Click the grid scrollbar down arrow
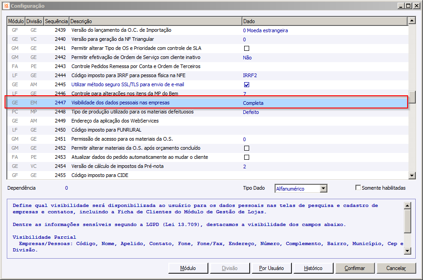The width and height of the screenshot is (423, 280). 412,176
